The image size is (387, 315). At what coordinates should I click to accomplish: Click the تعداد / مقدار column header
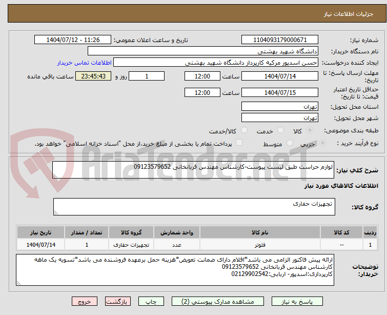click(87, 232)
